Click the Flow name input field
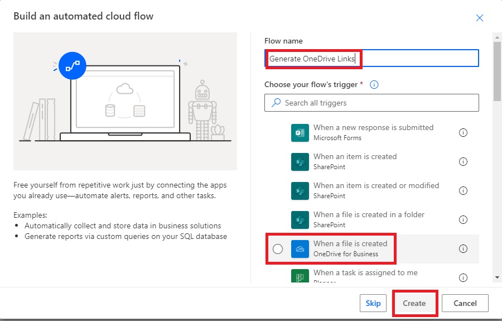502x321 pixels. [371, 58]
